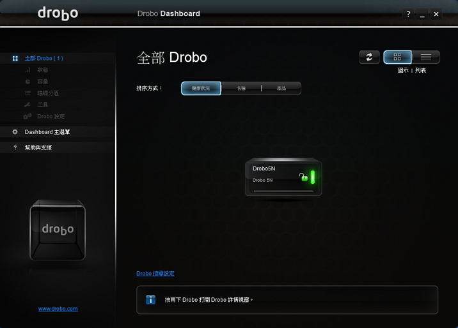Sort by 健康狀況 health status
458x328 pixels.
(x=201, y=88)
